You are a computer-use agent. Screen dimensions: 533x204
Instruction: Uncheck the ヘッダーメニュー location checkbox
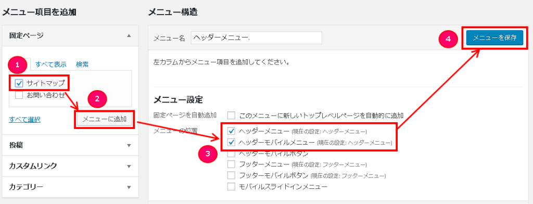click(x=231, y=131)
